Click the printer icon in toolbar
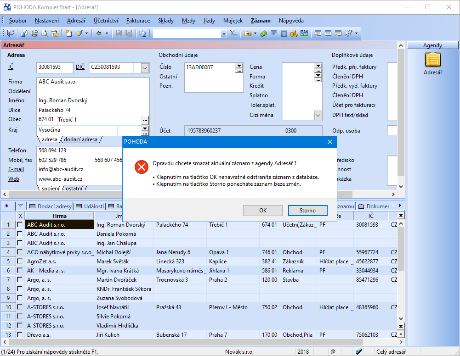This screenshot has height=356, width=460. coord(34,33)
